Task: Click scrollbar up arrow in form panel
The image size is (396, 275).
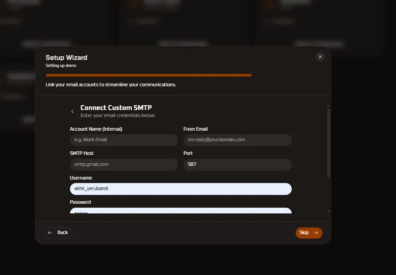Action: (x=328, y=106)
